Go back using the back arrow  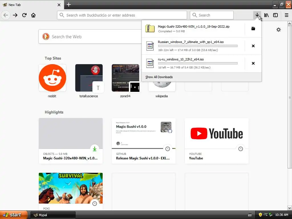[x=6, y=15]
